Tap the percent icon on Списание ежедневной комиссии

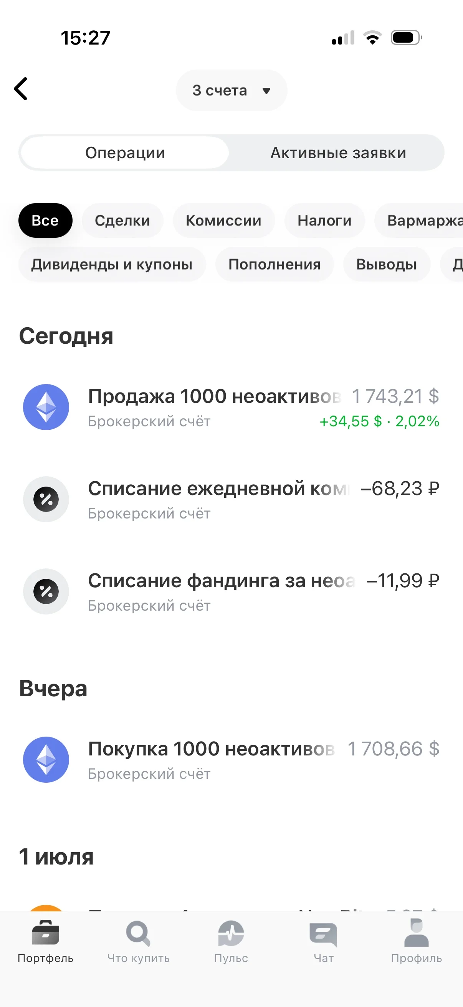pyautogui.click(x=46, y=499)
